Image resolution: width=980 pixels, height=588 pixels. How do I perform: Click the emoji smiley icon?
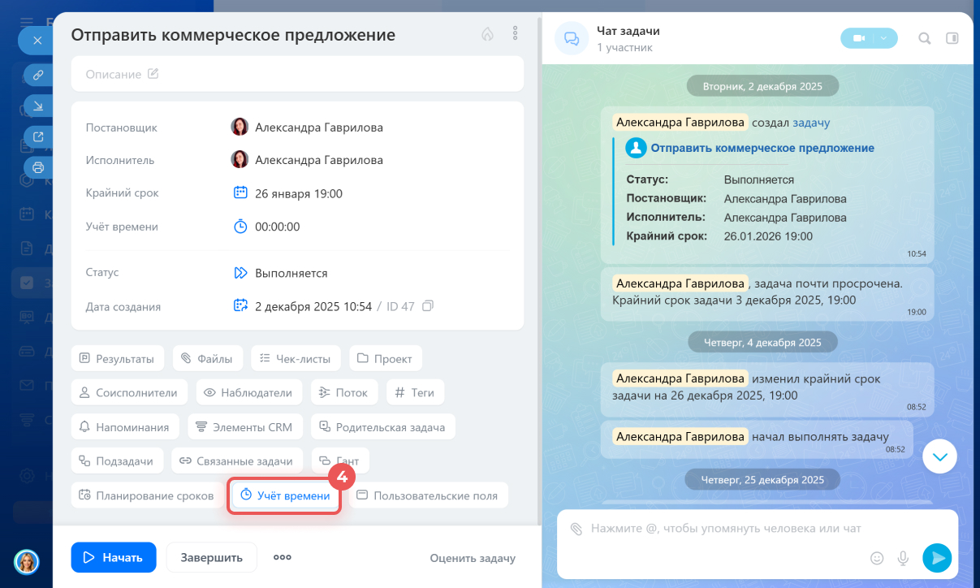click(x=877, y=558)
